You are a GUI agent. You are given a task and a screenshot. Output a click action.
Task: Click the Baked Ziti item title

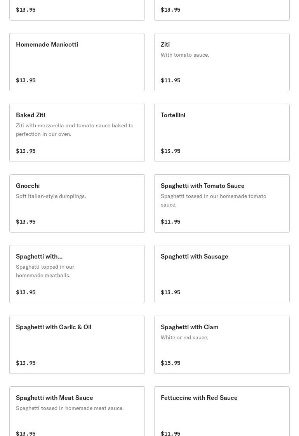click(x=31, y=115)
